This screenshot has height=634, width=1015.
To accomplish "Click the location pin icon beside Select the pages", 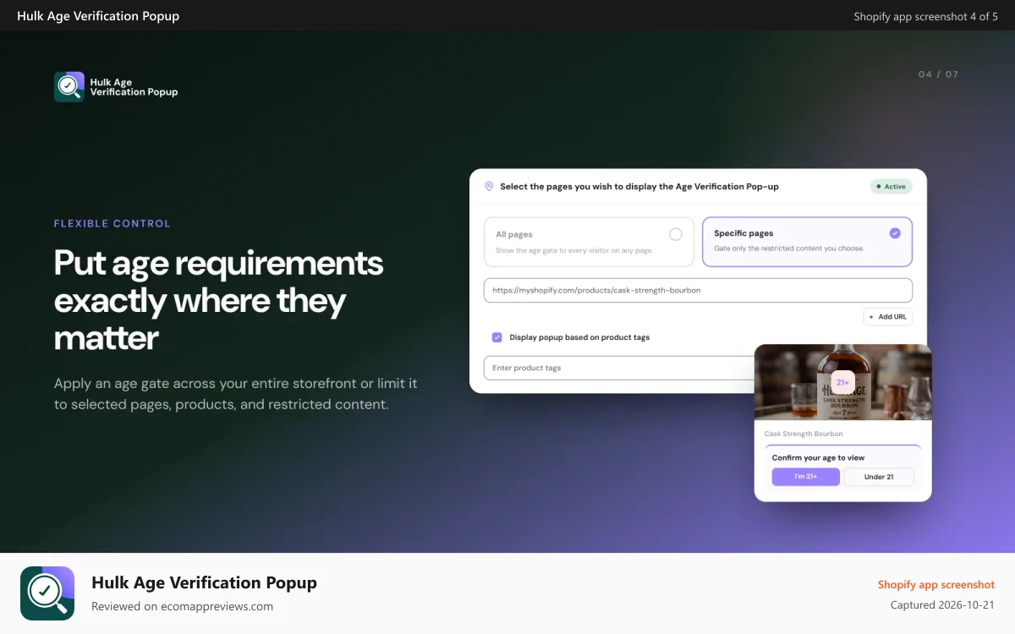I will (x=489, y=186).
